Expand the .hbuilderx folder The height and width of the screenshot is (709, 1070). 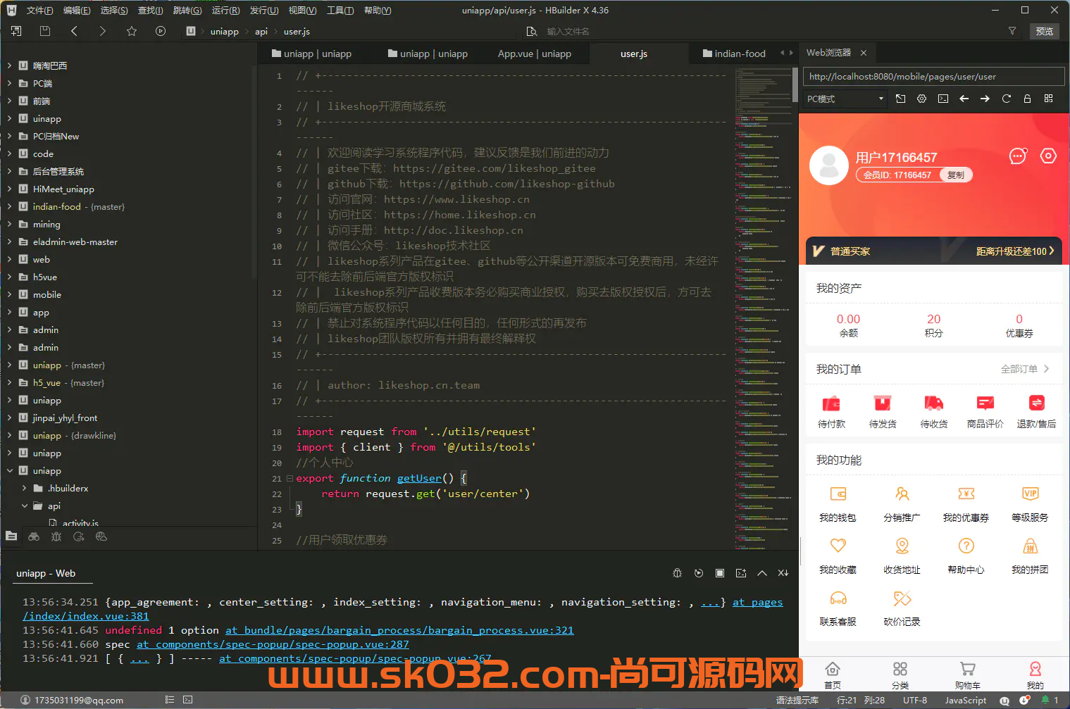tap(25, 488)
